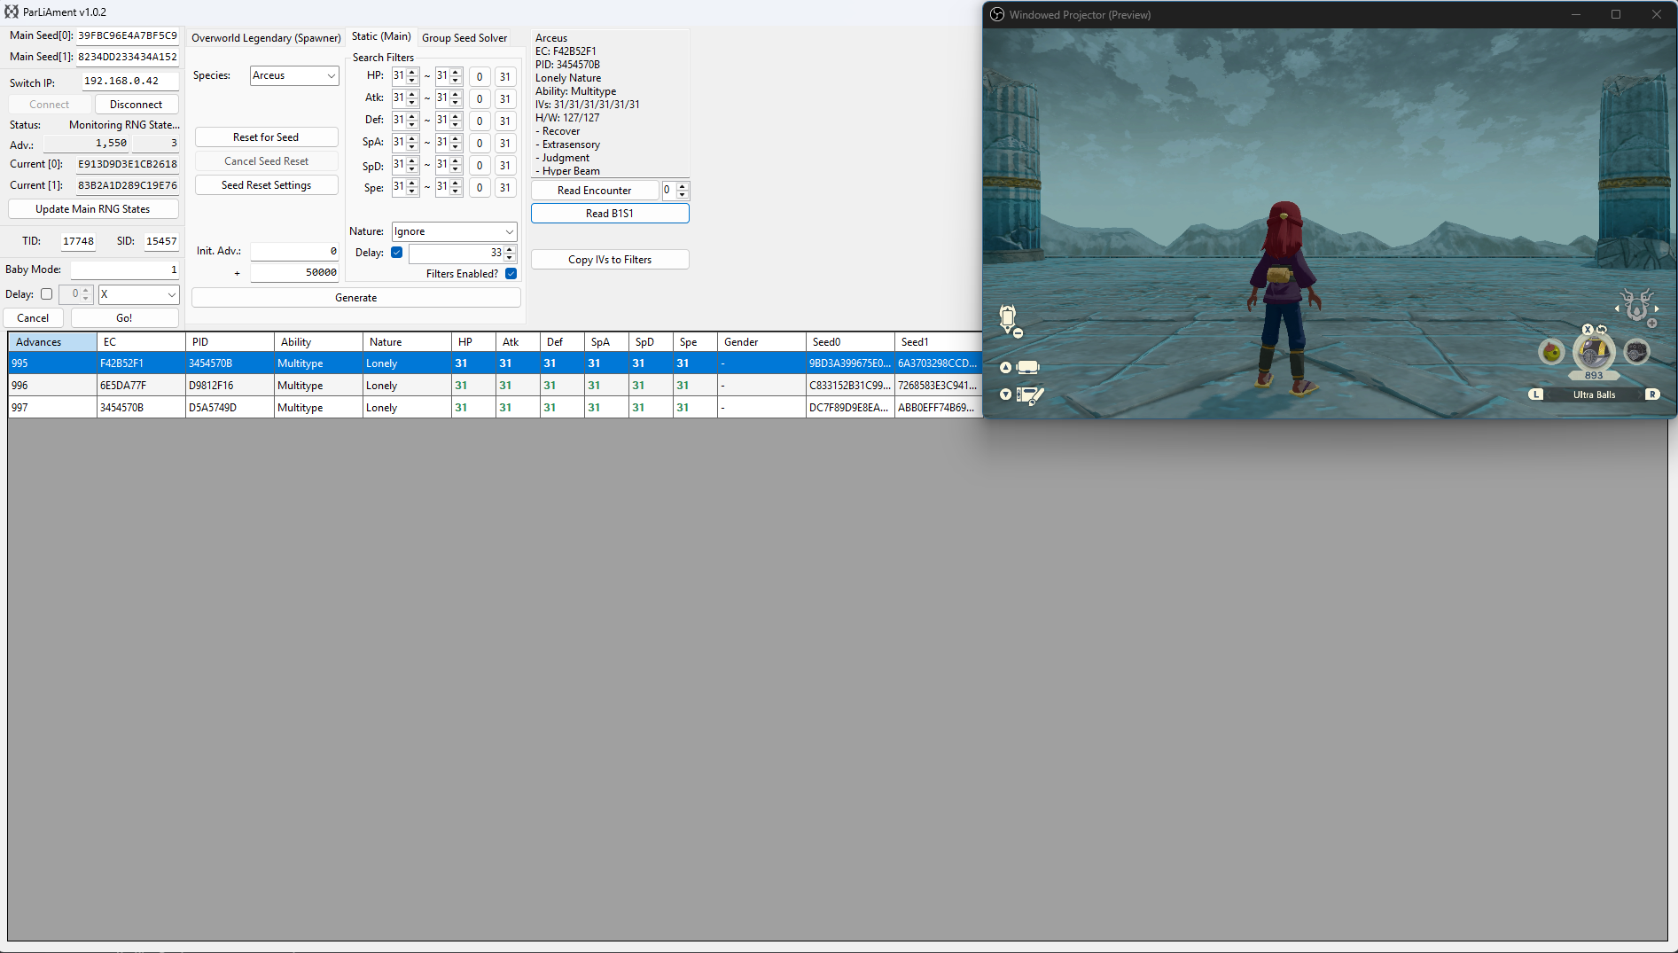Screen dimensions: 1678x953
Task: Click the Main Seed[0] input field
Action: [x=128, y=35]
